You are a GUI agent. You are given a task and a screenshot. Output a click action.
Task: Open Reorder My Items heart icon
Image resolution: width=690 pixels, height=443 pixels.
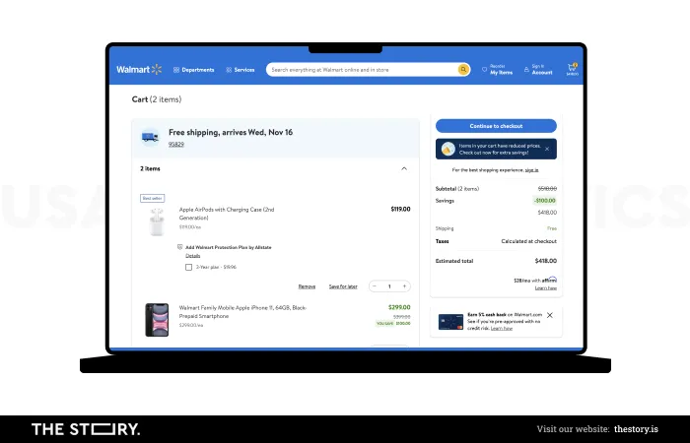(x=485, y=70)
